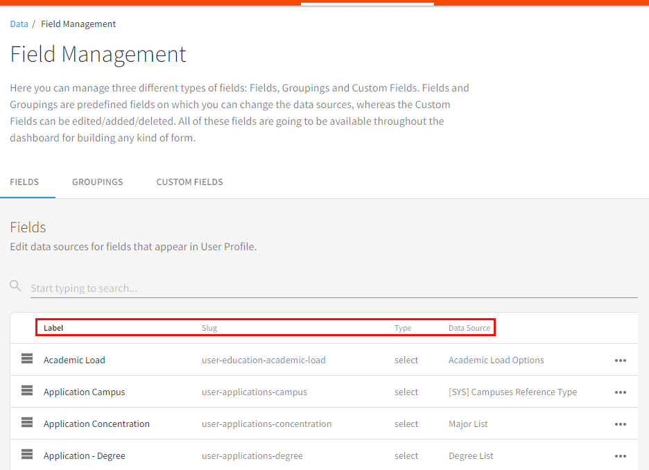Switch to the Groupings tab
Viewport: 649px width, 470px height.
97,182
